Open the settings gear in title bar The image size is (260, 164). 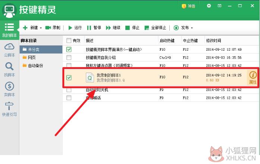click(209, 6)
